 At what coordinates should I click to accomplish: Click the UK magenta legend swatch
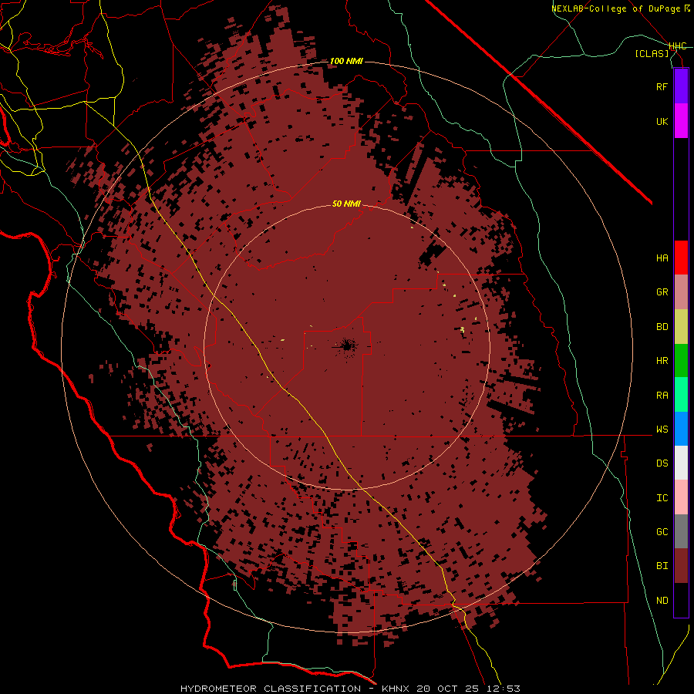pos(681,121)
